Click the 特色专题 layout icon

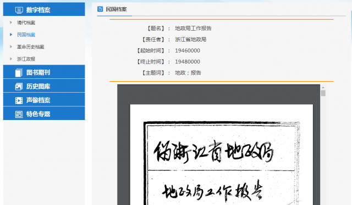19,114
